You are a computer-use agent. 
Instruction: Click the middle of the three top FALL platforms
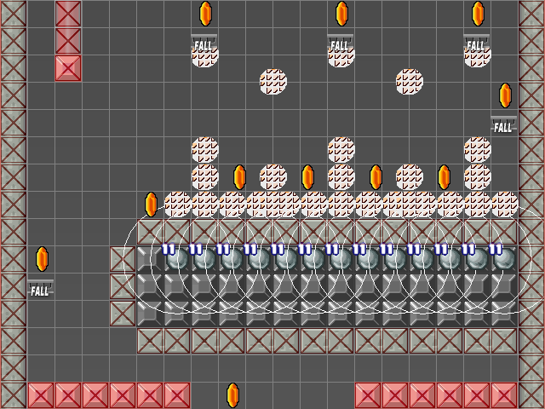pyautogui.click(x=341, y=43)
